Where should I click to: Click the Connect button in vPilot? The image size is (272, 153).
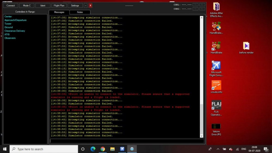coord(11,5)
